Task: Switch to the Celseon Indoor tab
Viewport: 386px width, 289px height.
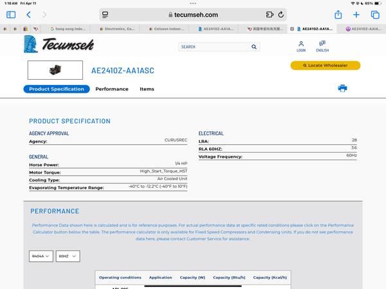Action: coord(167,29)
